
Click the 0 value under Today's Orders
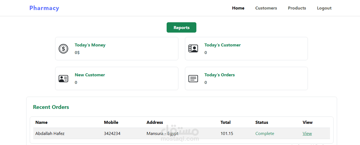point(206,83)
